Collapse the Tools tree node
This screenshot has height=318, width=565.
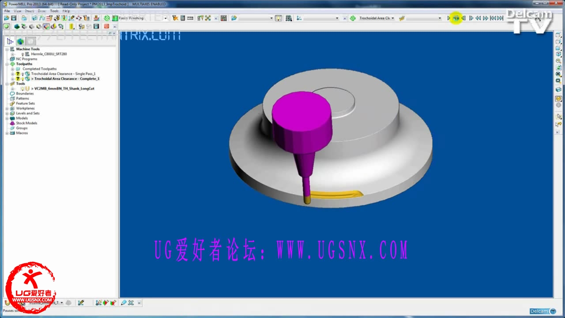7,83
